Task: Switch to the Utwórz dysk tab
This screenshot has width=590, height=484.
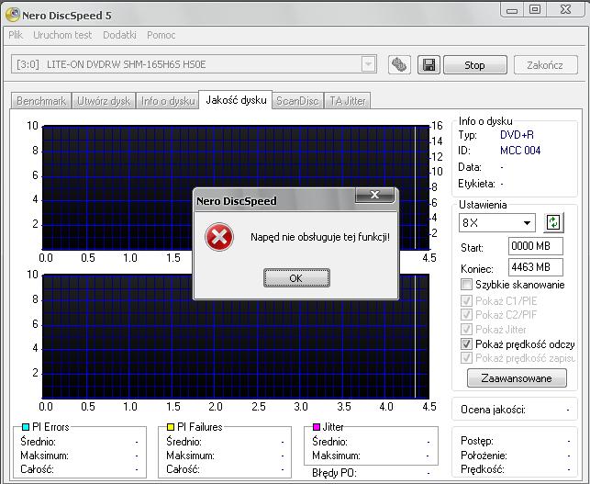Action: [x=104, y=101]
